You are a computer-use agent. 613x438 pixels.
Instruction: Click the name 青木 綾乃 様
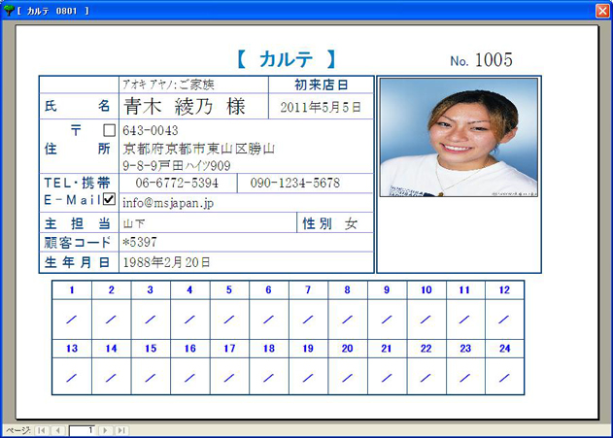click(185, 106)
